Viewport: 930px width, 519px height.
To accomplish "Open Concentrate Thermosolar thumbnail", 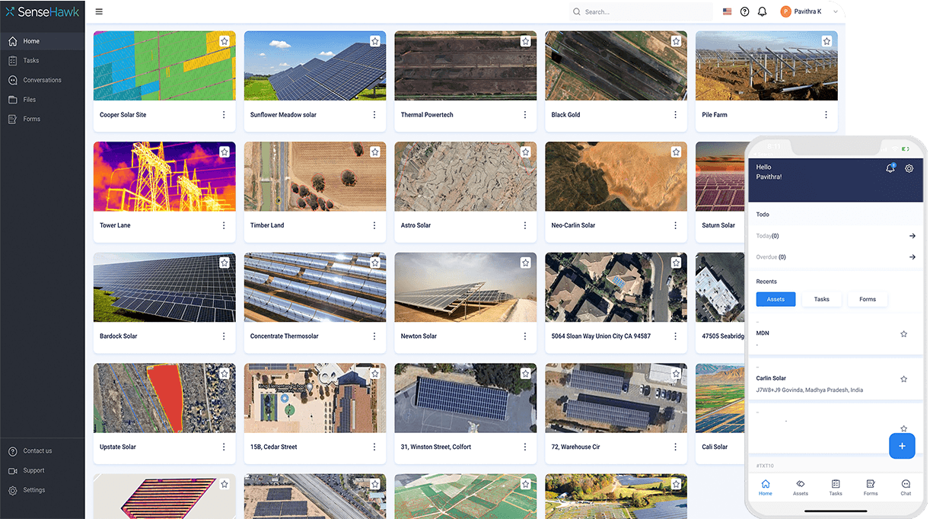I will click(x=315, y=287).
